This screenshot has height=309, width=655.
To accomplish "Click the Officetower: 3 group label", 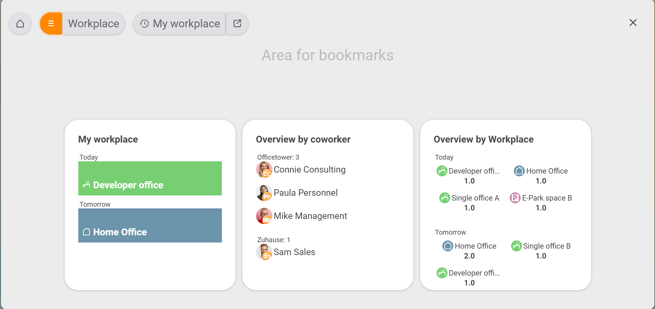I will pyautogui.click(x=278, y=157).
